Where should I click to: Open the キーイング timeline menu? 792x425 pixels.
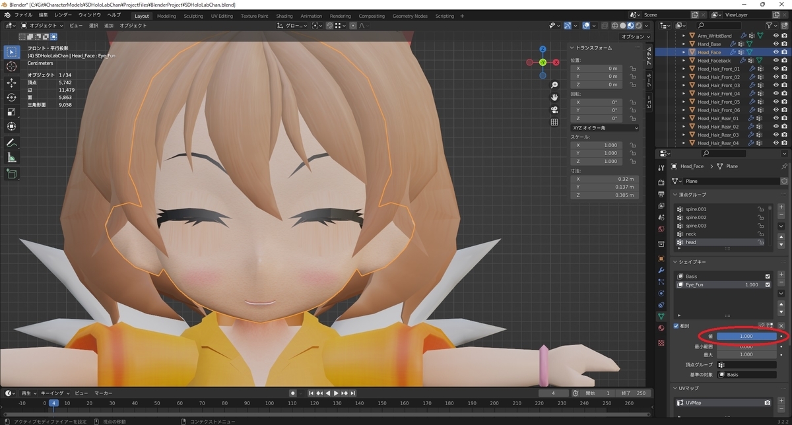coord(54,393)
